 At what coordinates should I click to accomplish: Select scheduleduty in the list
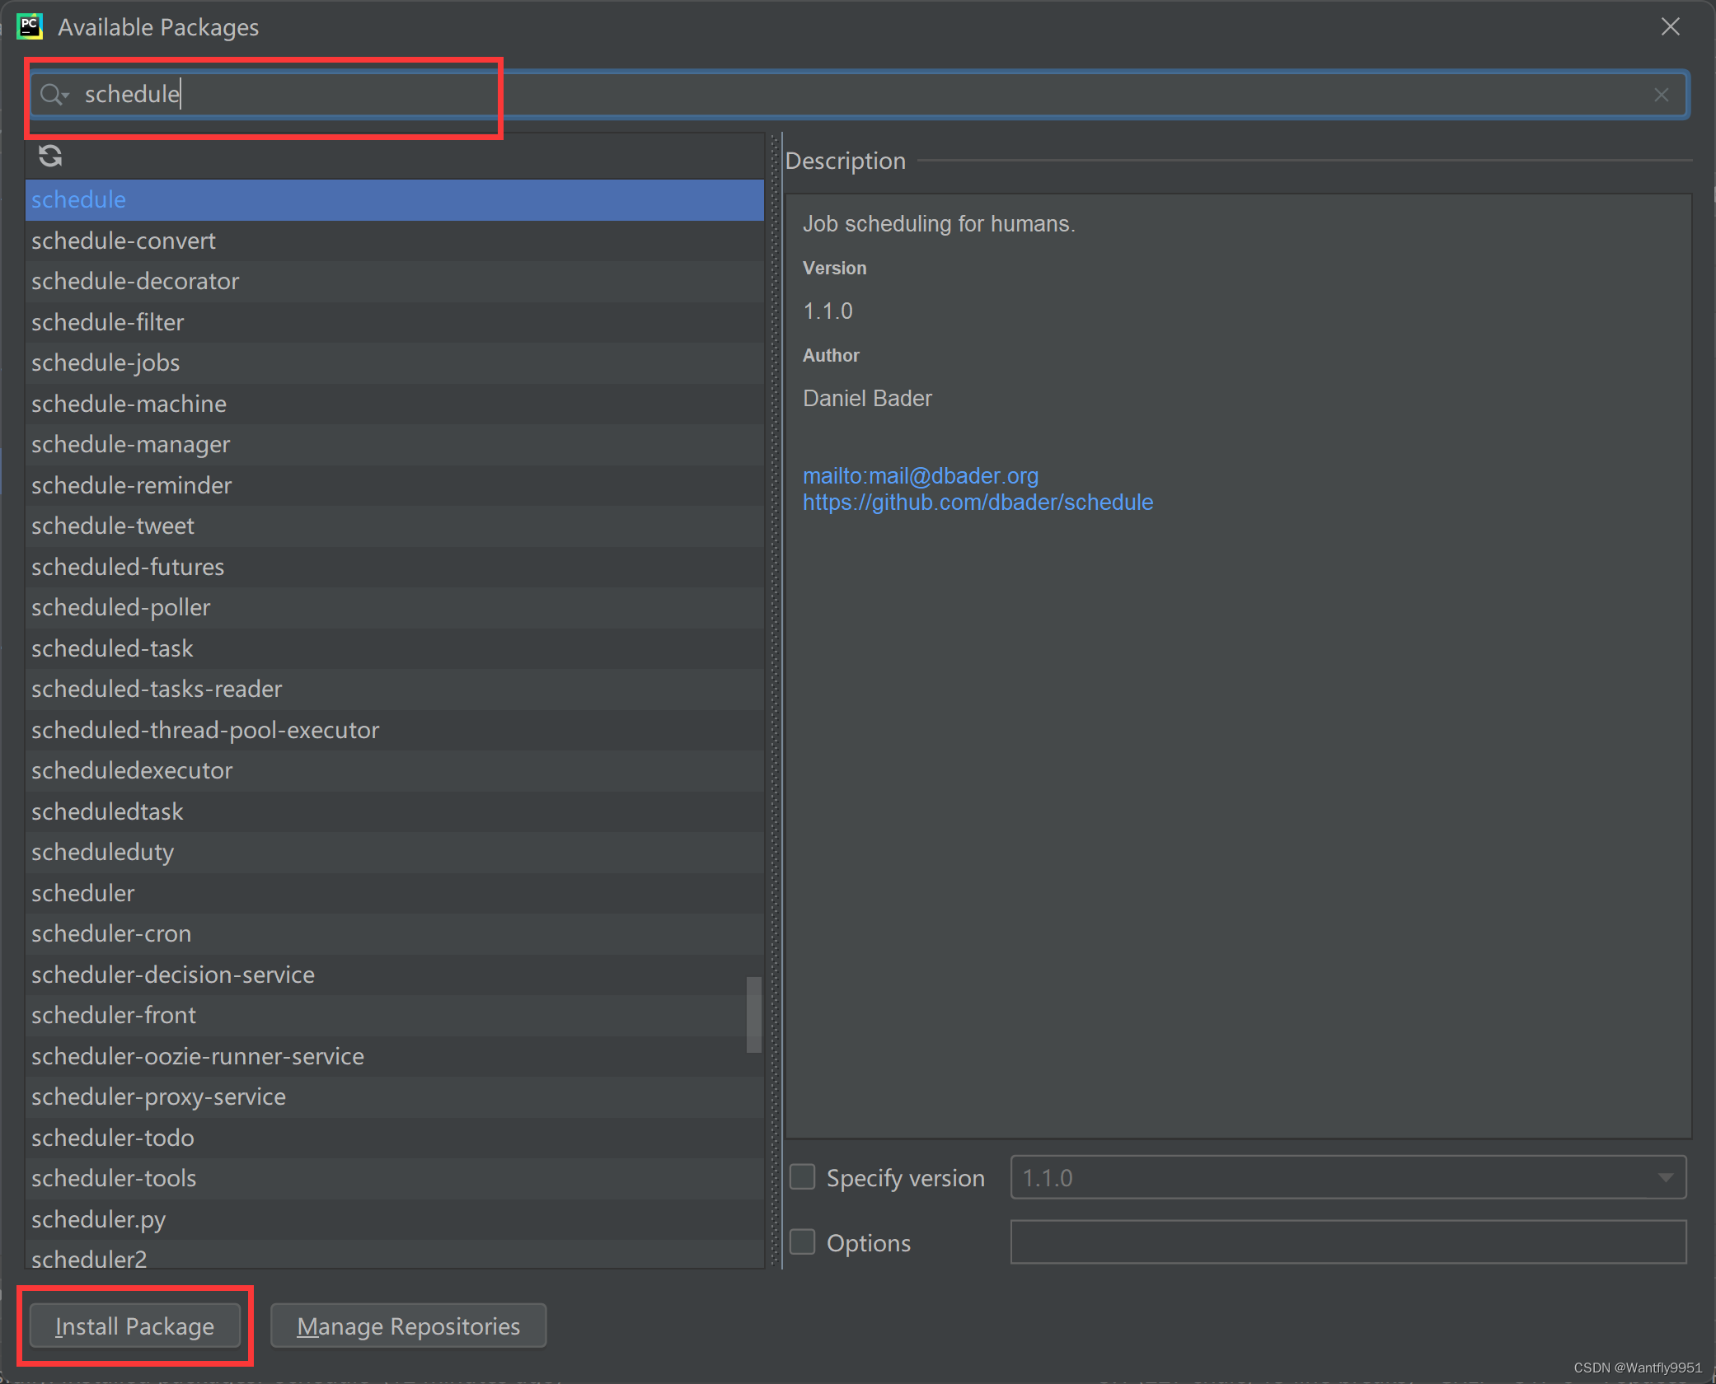tap(395, 853)
